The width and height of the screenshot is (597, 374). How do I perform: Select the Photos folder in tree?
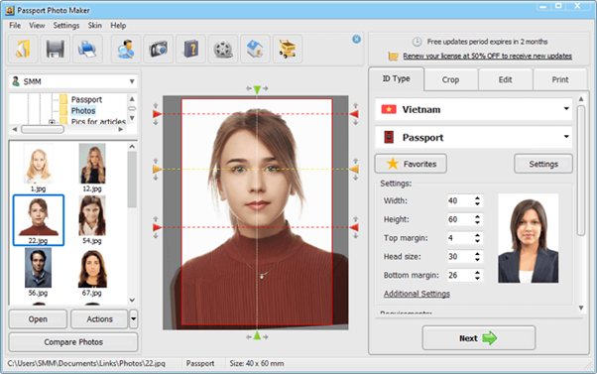[83, 111]
